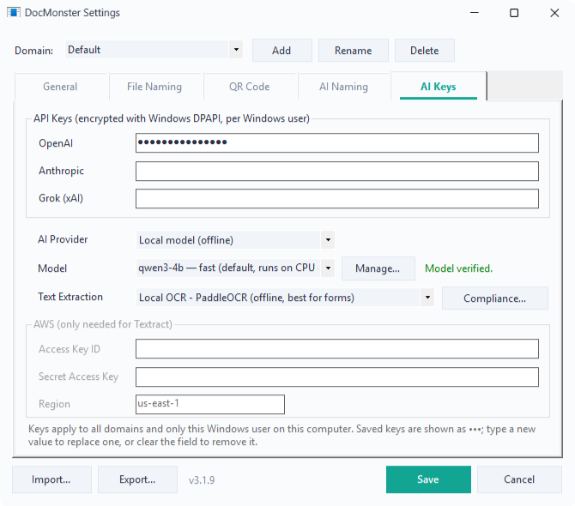Click the Model verified. status text
575x506 pixels.
click(x=458, y=268)
